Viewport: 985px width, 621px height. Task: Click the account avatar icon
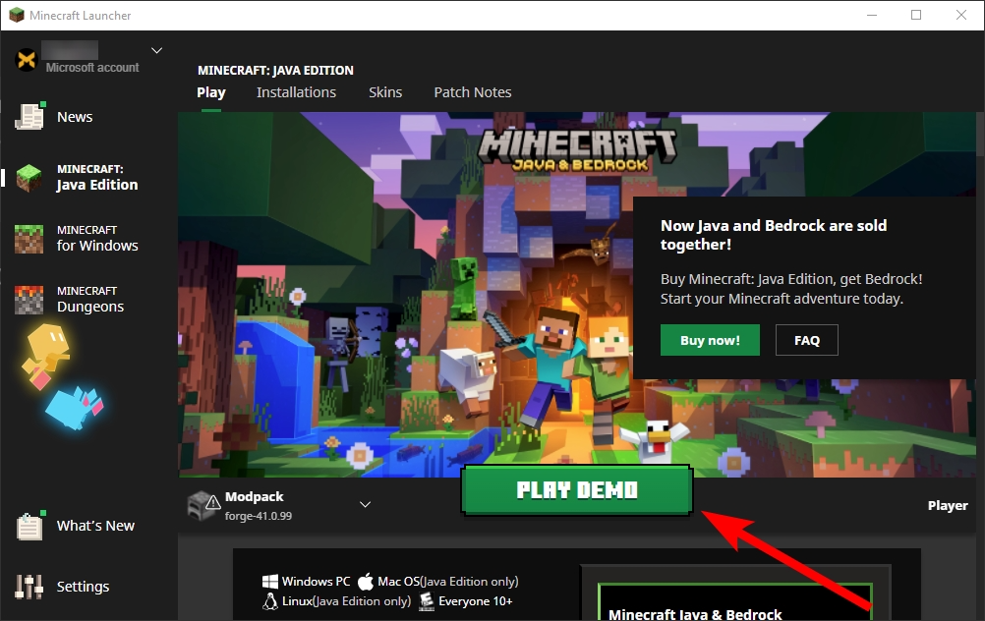click(x=27, y=60)
